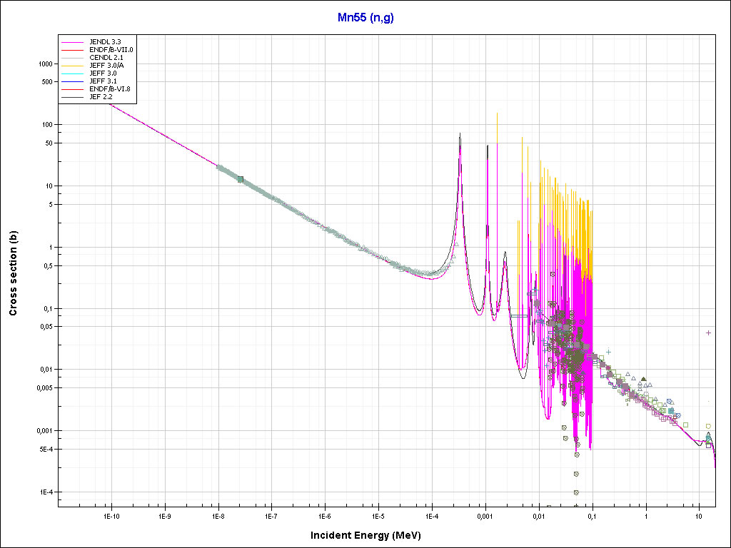Click the magenta JENDL 3.3 line swatch
This screenshot has width=731, height=548.
[73, 43]
